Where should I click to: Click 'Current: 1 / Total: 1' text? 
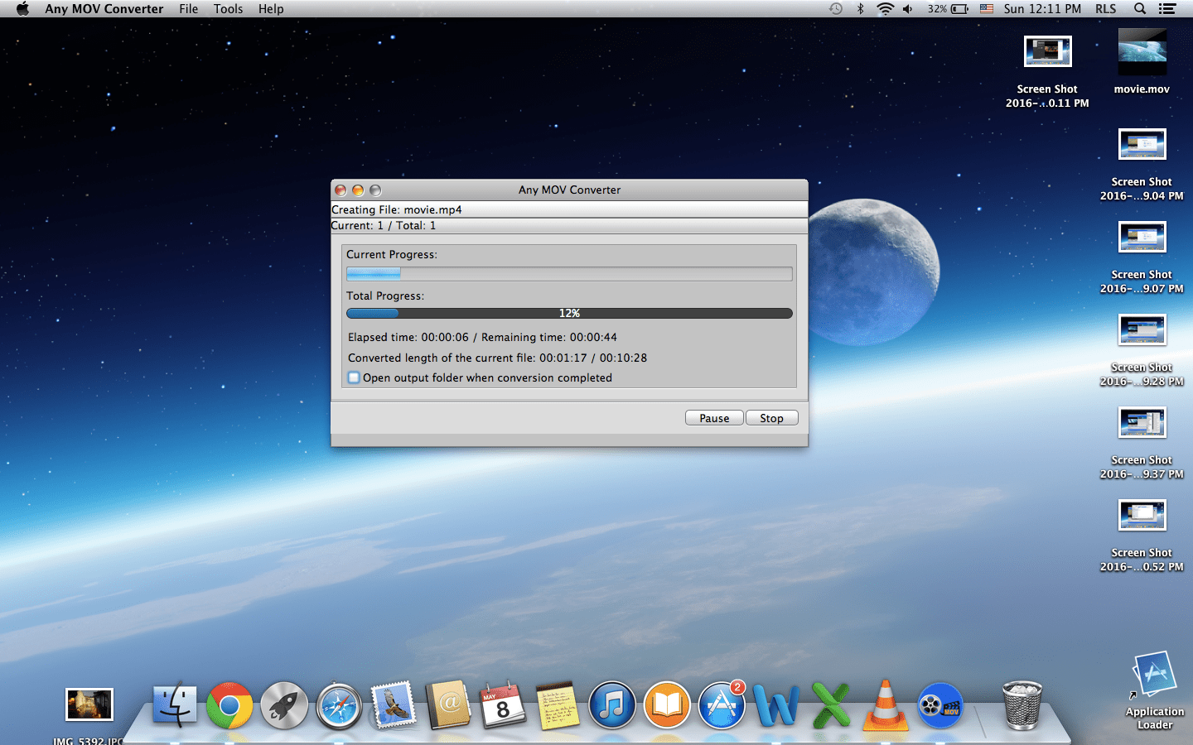383,225
